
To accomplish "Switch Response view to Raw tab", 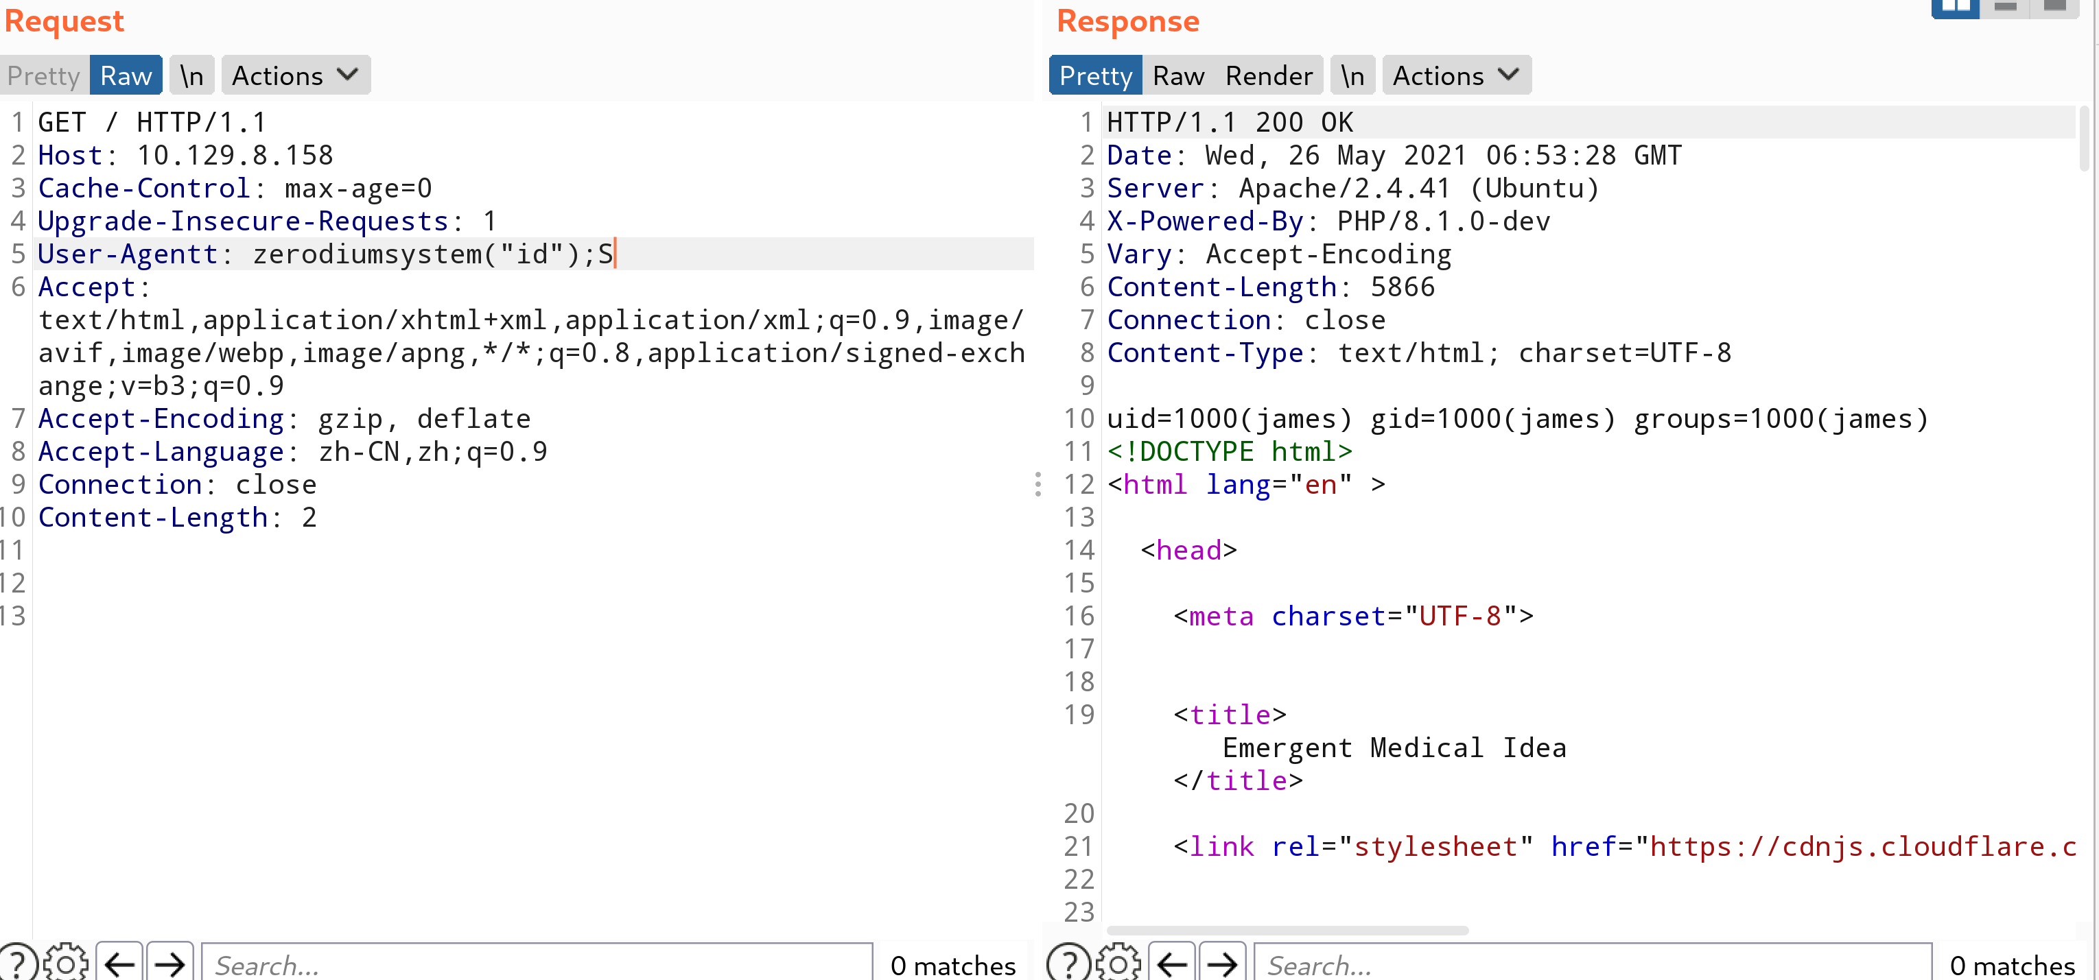I will coord(1177,75).
